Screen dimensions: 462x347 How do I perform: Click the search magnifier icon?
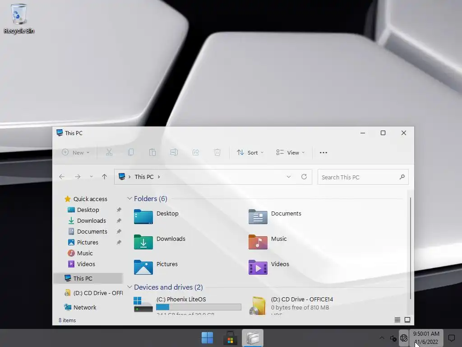pos(402,177)
